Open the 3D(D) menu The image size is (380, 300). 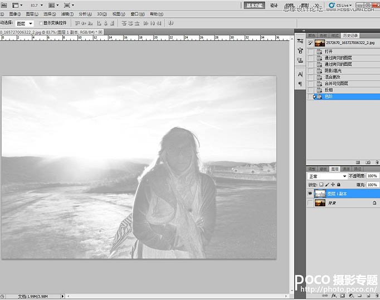point(102,14)
